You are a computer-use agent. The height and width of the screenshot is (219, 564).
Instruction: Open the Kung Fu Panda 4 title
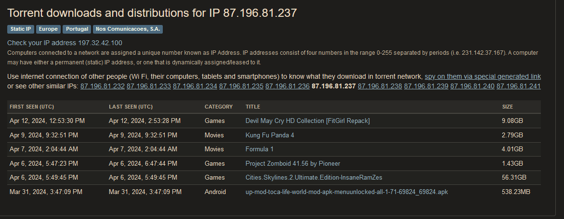[272, 135]
